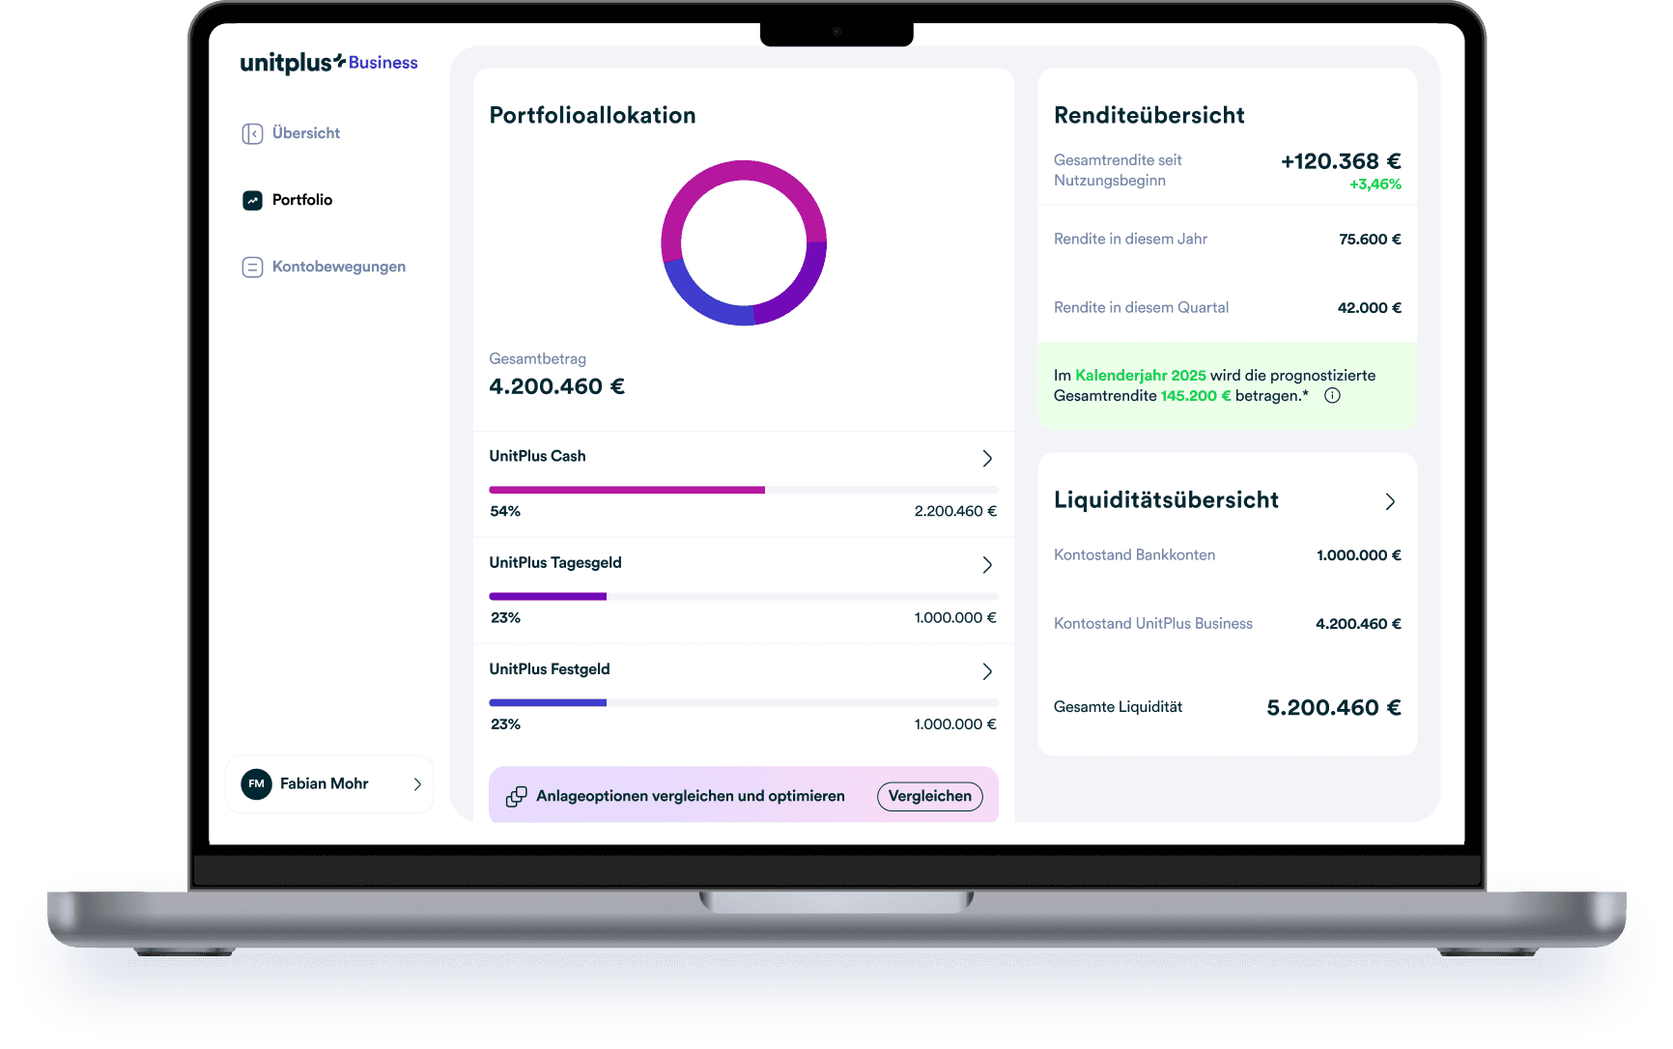The height and width of the screenshot is (1049, 1673).
Task: Click the Gesamtrendite seit Nutzungsbeginn label
Action: 1118,171
